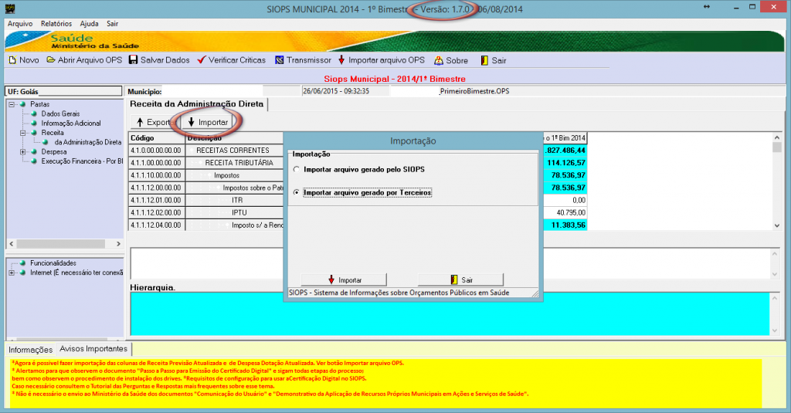Click the sphere icon beside Internet node
The height and width of the screenshot is (413, 791).
[22, 273]
